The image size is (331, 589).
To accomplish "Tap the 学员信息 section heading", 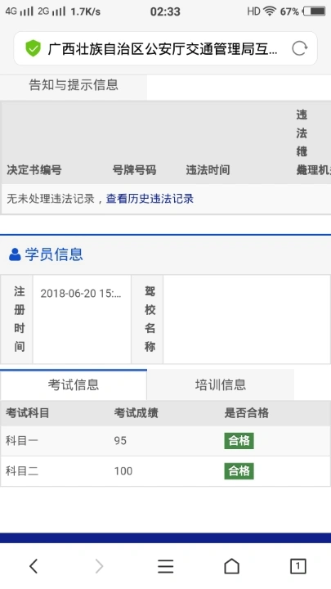I will coord(54,254).
